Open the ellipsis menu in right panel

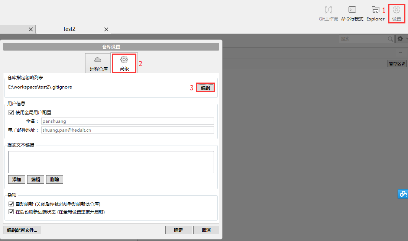coord(401,53)
